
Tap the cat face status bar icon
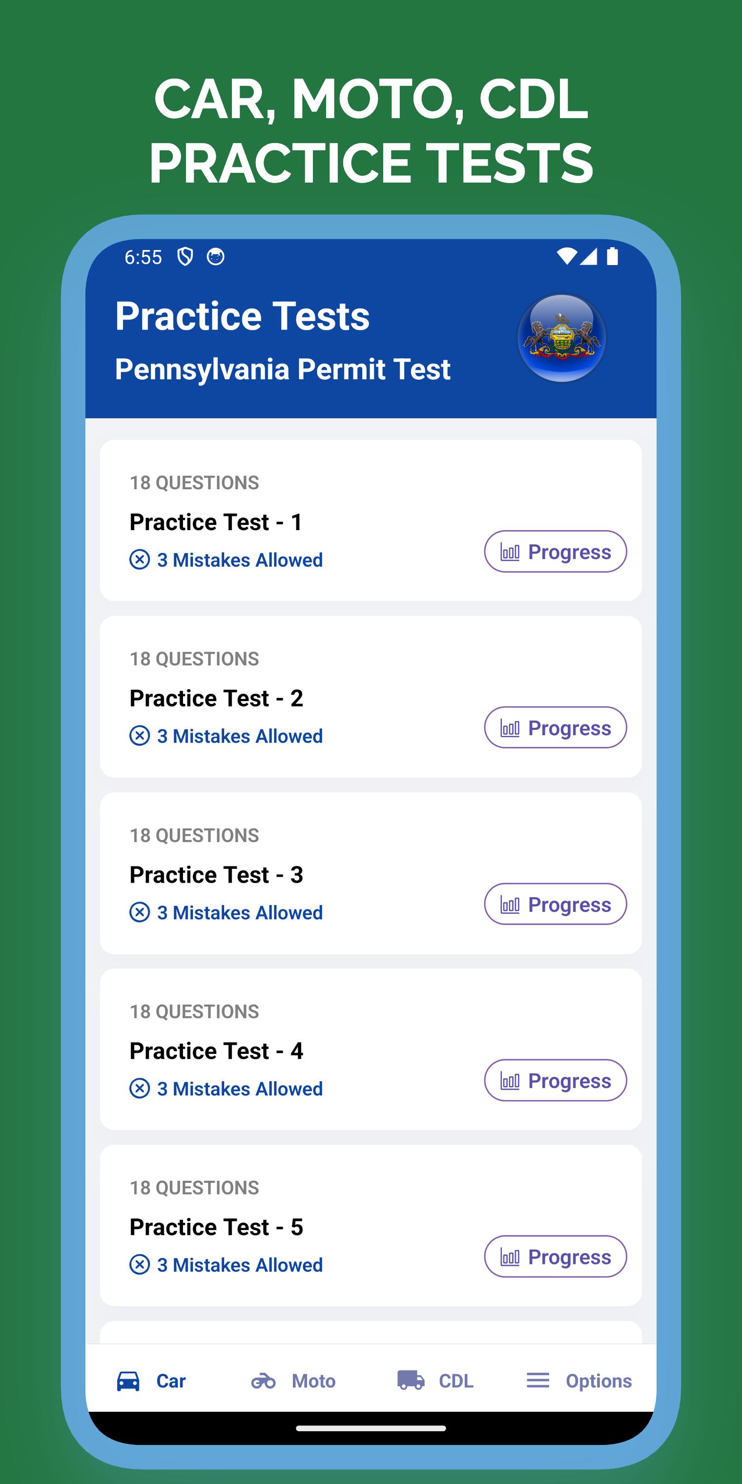tap(215, 257)
